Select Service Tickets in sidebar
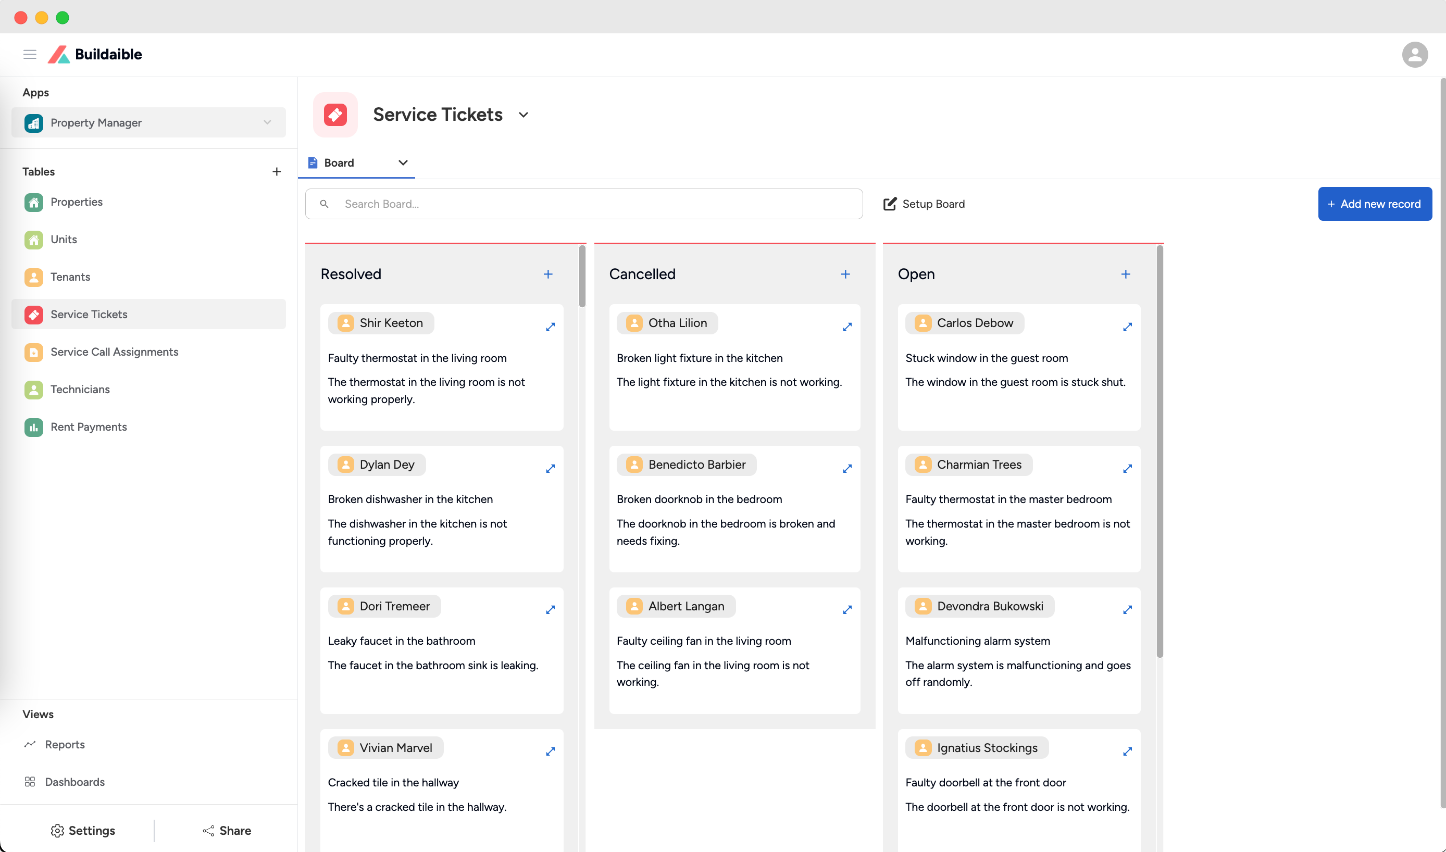The width and height of the screenshot is (1446, 852). pyautogui.click(x=149, y=314)
